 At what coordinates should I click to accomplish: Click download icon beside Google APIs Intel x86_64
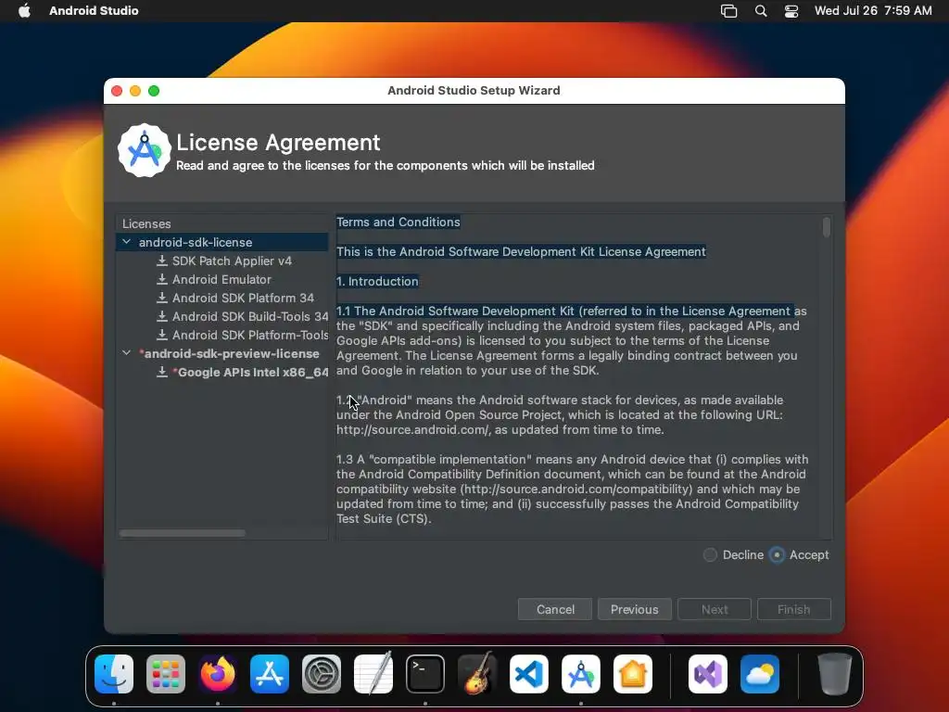click(x=161, y=373)
